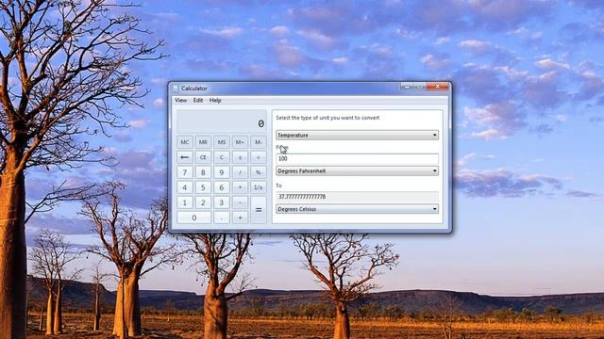Click digit 7 on the keypad
The image size is (604, 339).
point(185,172)
